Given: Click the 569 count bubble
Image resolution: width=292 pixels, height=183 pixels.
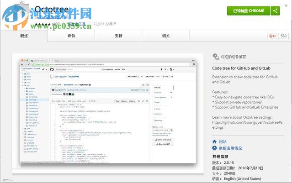Looking at the screenshot, I should pos(283,36).
